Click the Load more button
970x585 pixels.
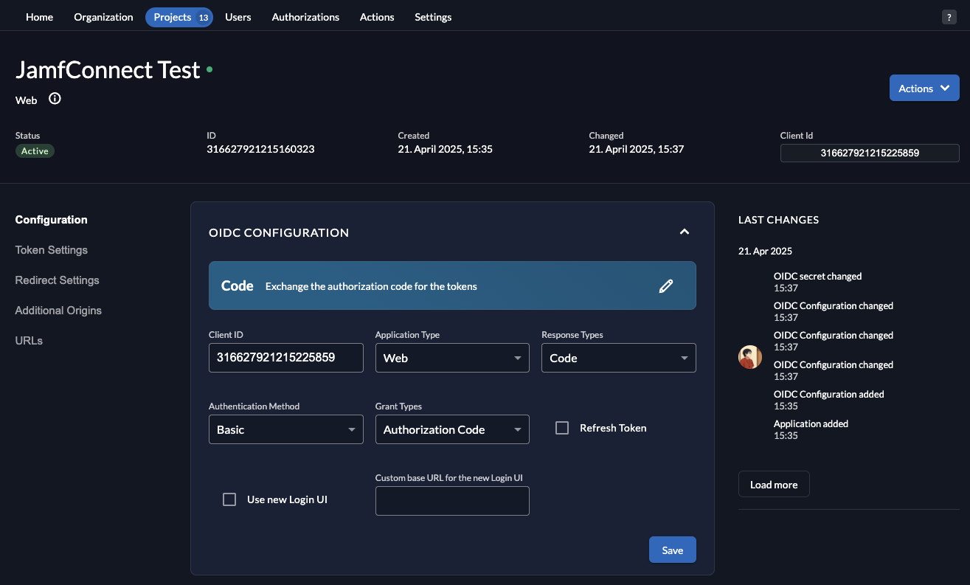pyautogui.click(x=774, y=485)
